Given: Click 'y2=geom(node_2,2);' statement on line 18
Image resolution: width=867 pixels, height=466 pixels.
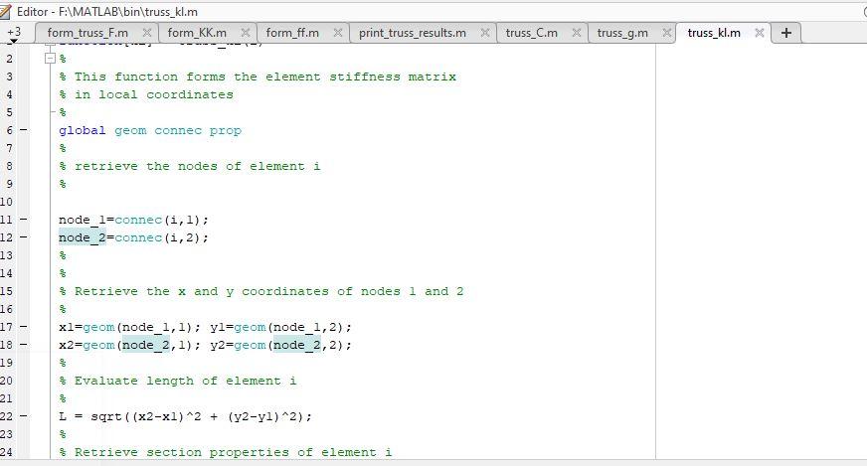Looking at the screenshot, I should [281, 345].
